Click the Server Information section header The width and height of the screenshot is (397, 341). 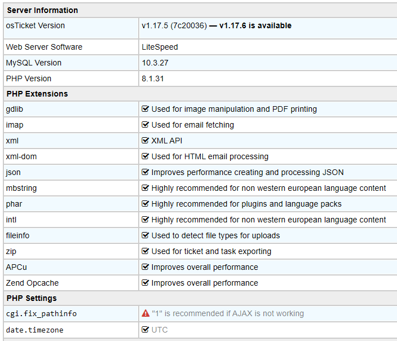click(42, 10)
